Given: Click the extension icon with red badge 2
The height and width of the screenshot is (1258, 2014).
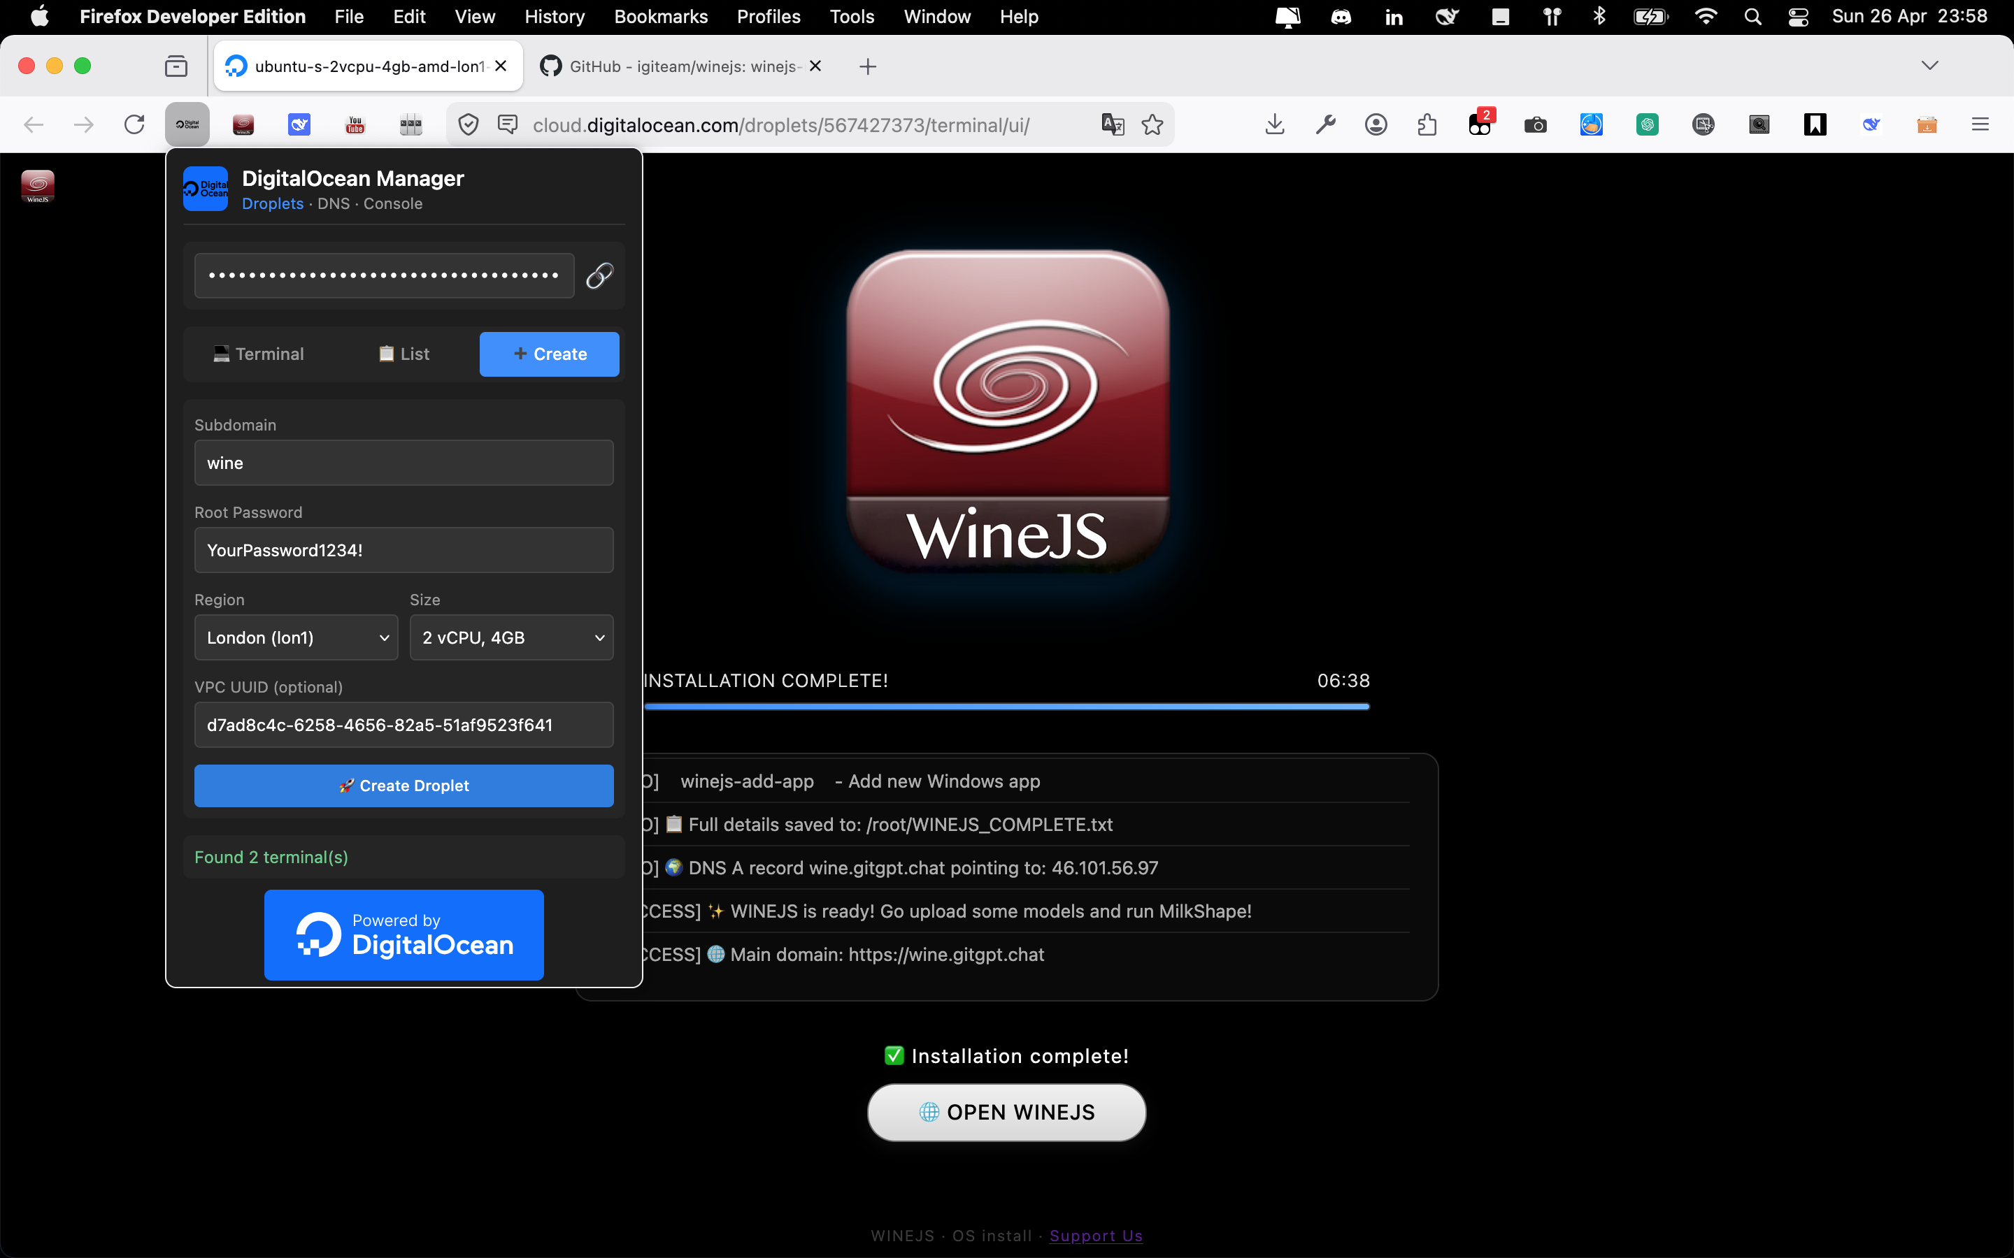Looking at the screenshot, I should [x=1480, y=123].
